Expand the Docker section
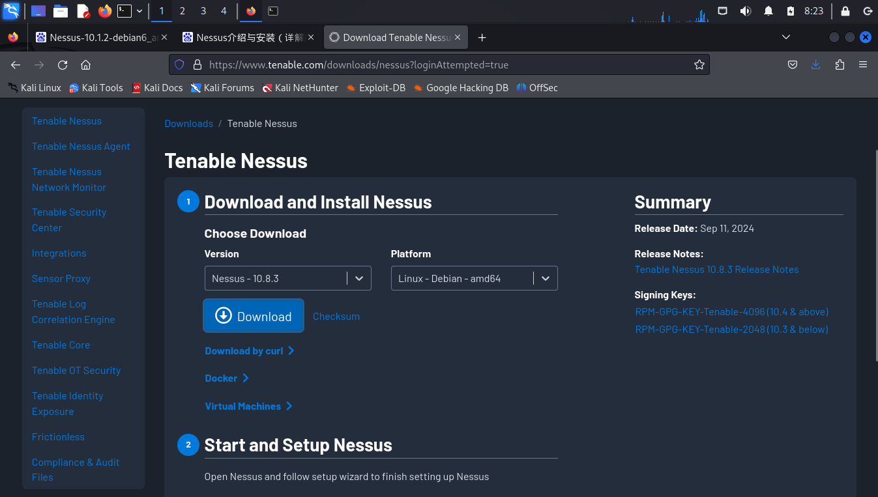This screenshot has height=497, width=878. [227, 378]
